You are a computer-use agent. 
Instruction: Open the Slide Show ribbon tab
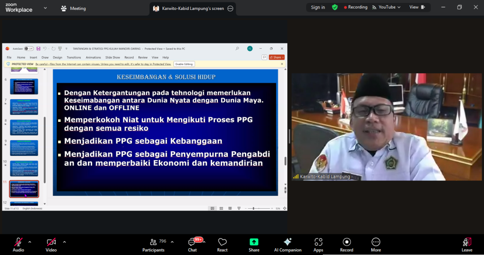click(x=112, y=57)
